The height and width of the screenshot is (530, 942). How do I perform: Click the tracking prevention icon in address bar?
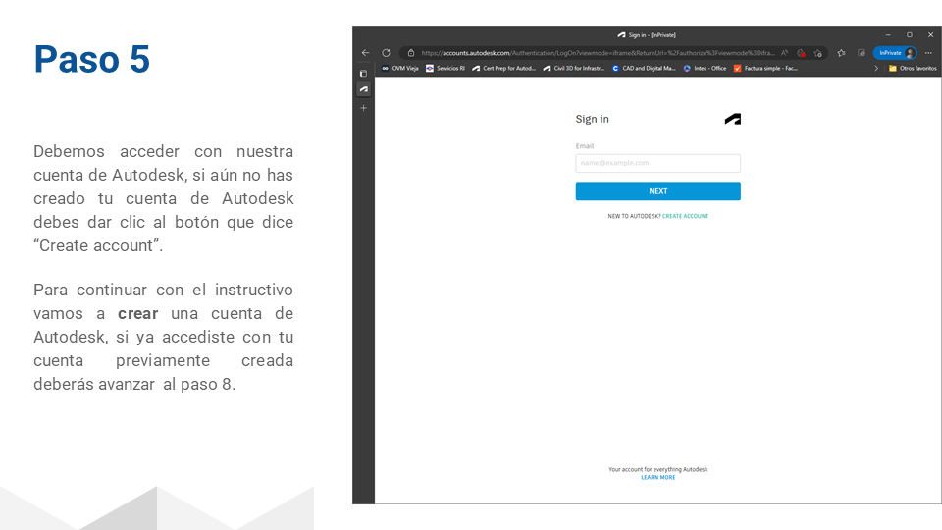801,53
